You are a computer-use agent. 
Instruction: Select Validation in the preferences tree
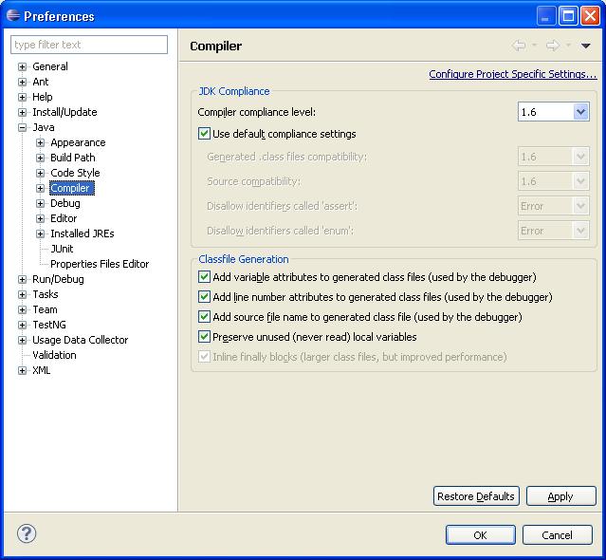coord(54,355)
